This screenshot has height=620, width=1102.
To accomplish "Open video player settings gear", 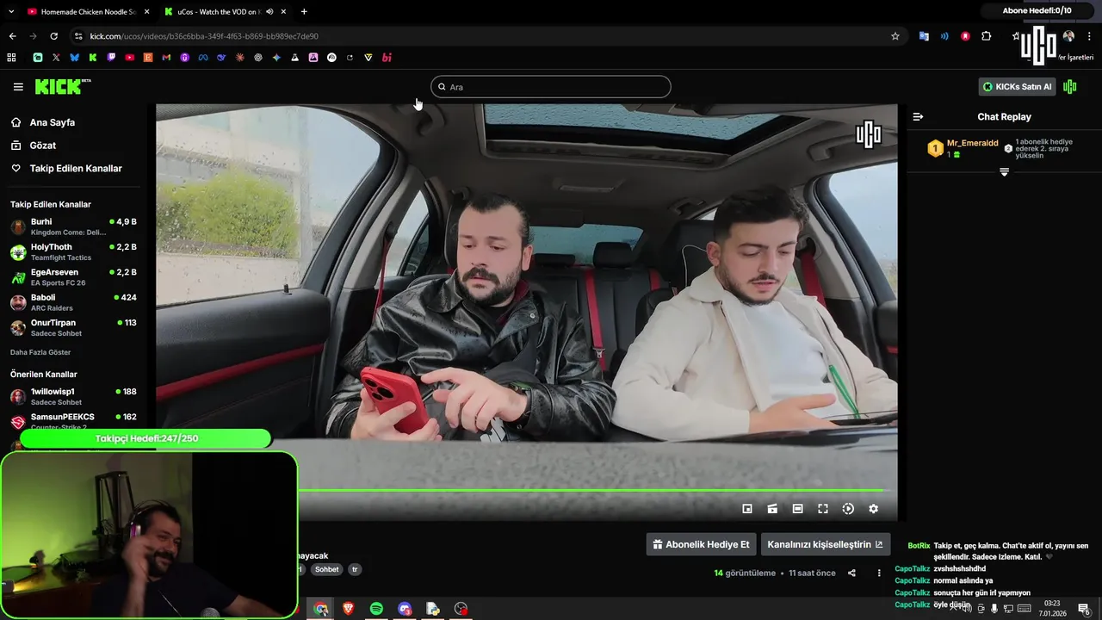I will tap(873, 509).
